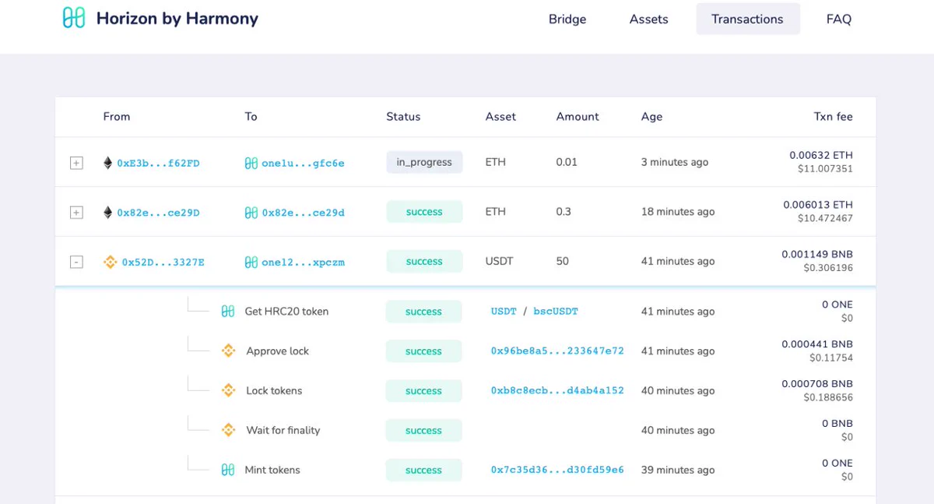Click the From column header
Screen dimensions: 934x504
[117, 117]
